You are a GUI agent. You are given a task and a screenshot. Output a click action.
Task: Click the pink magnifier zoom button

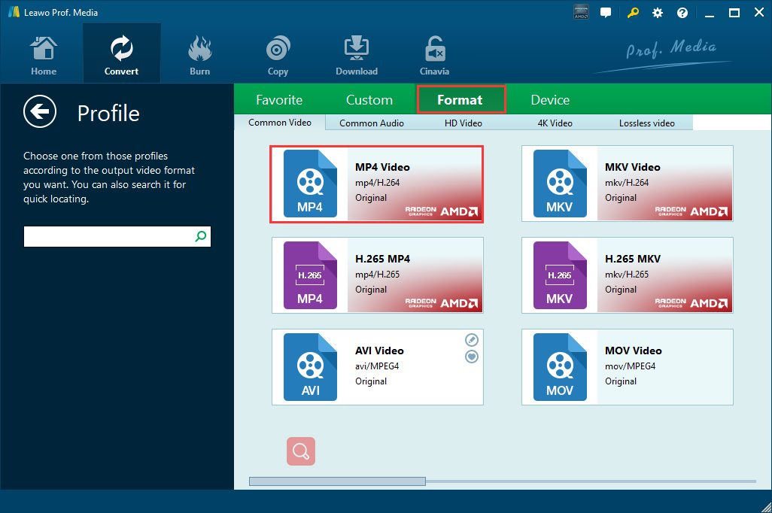click(x=301, y=451)
